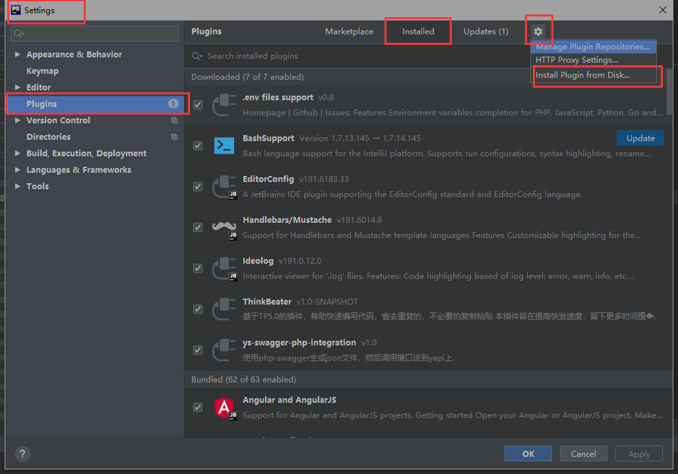This screenshot has height=474, width=678.
Task: Toggle the EditorConfig plugin checkbox
Action: click(x=198, y=187)
